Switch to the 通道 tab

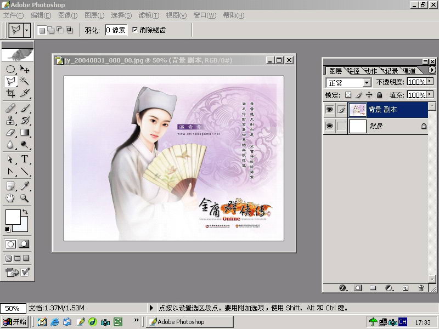409,71
